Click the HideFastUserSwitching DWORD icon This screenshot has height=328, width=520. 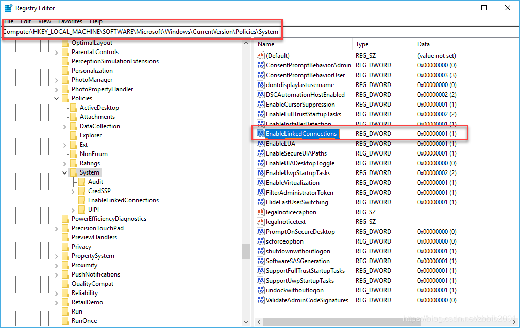click(261, 202)
